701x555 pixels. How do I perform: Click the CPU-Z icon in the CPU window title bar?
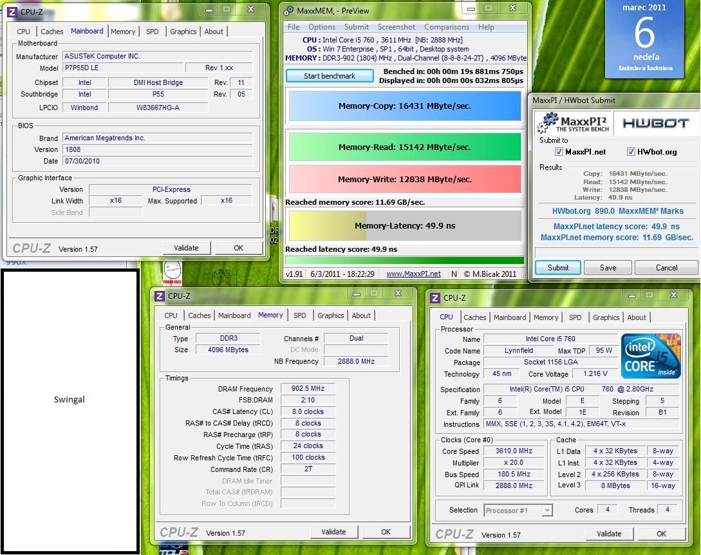(x=435, y=298)
